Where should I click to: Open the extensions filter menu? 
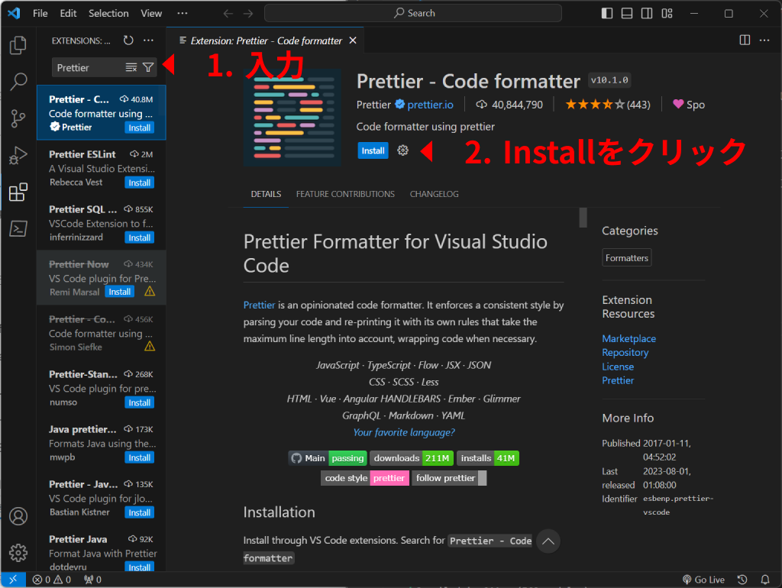[148, 67]
